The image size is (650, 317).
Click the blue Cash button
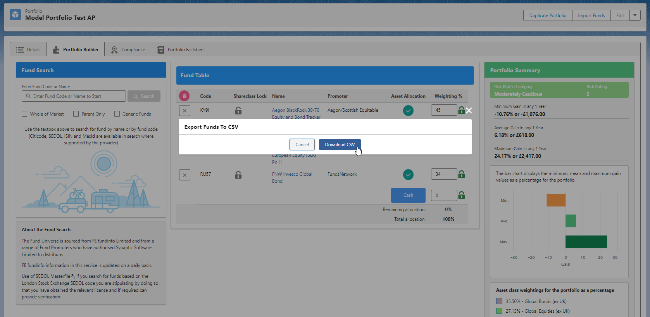tap(408, 195)
